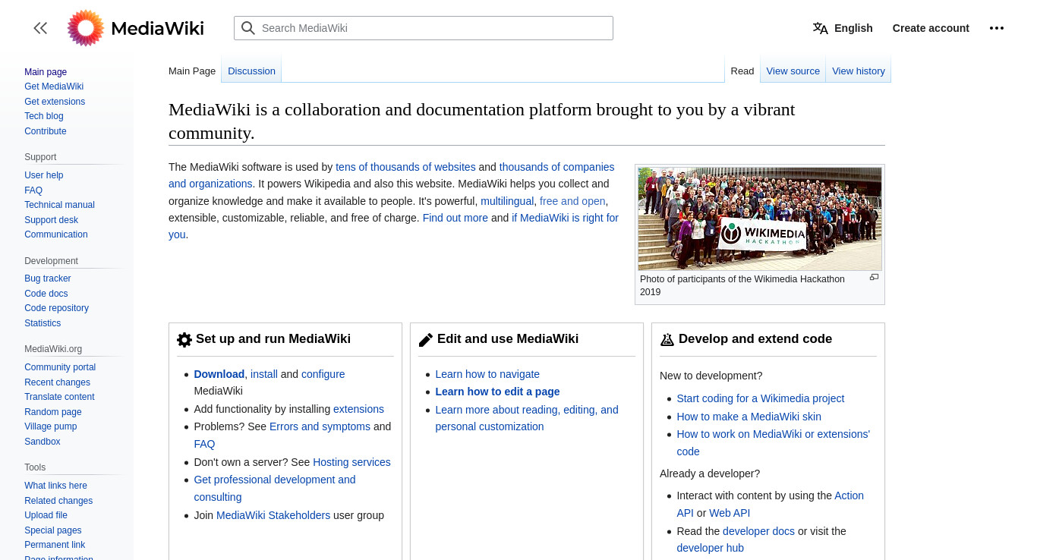Open the three-dot personal tools menu
The width and height of the screenshot is (1037, 560).
coord(997,28)
